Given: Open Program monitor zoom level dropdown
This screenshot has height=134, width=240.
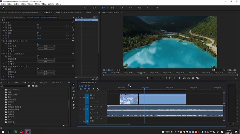Looking at the screenshot, I should pos(122,70).
